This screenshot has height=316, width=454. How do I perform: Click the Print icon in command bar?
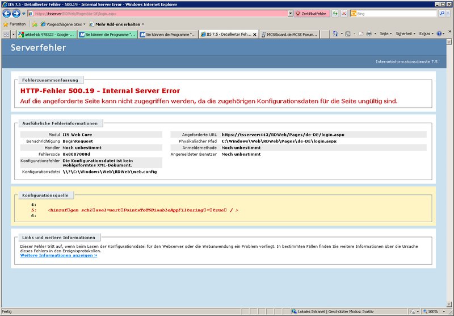coord(369,34)
